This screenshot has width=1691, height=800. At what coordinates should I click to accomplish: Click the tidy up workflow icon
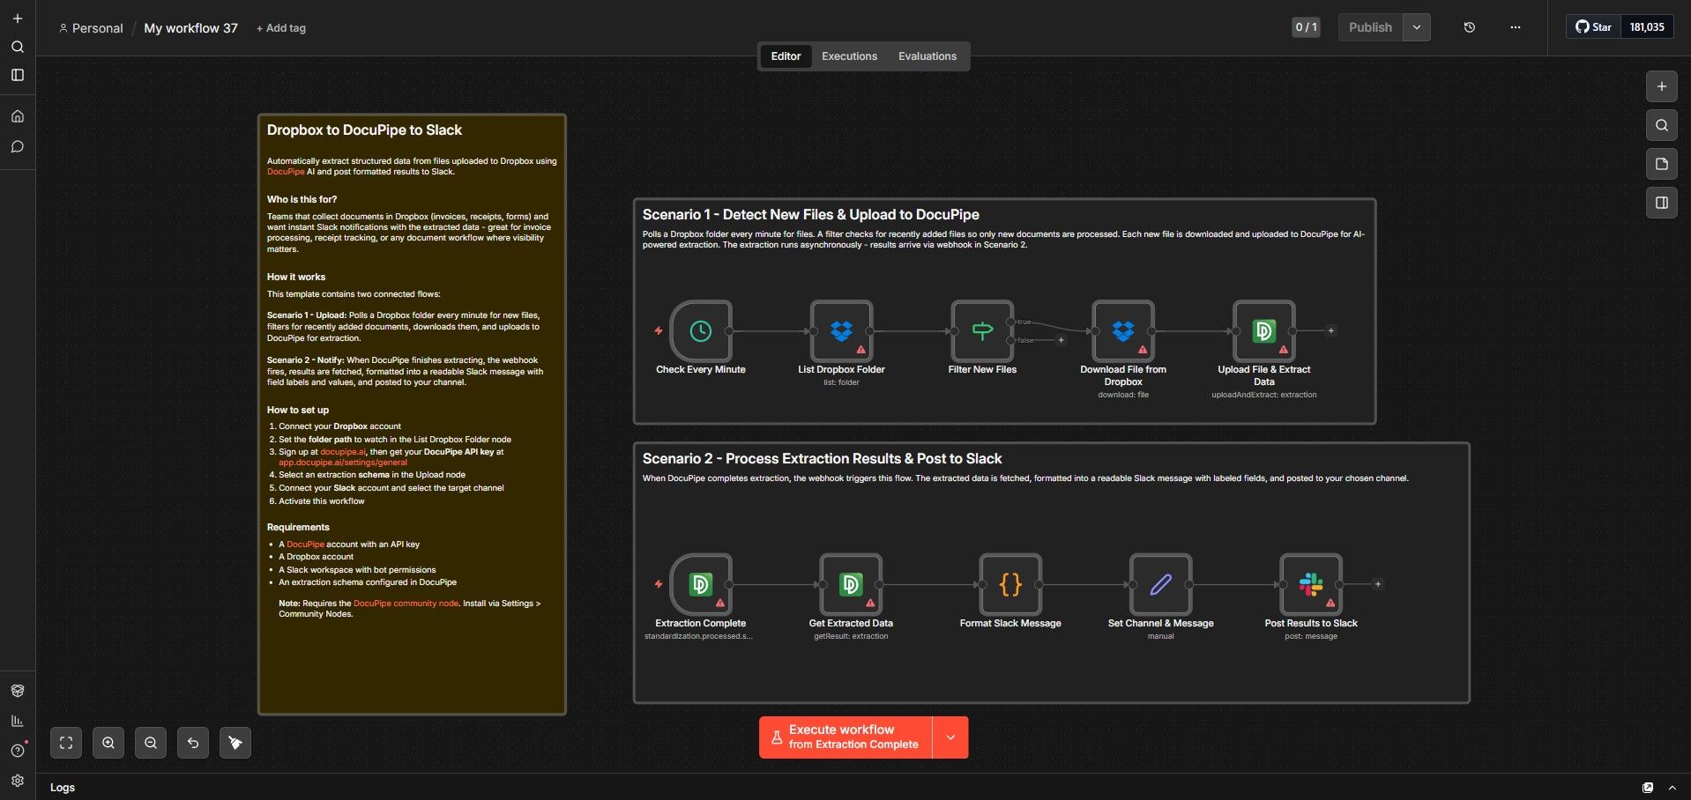[235, 742]
